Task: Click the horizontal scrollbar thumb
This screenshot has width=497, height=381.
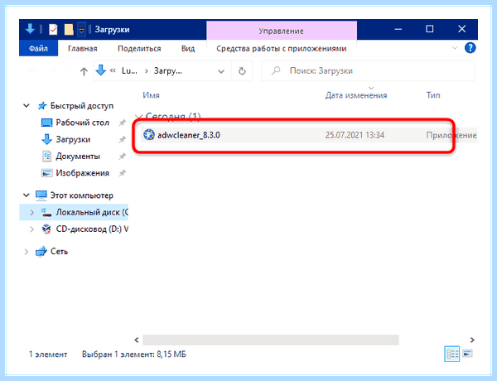Action: (270, 340)
